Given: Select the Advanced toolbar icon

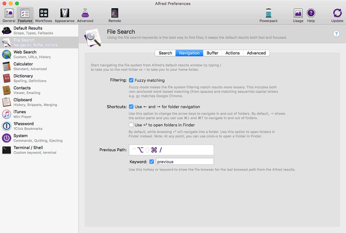Looking at the screenshot, I should (85, 14).
